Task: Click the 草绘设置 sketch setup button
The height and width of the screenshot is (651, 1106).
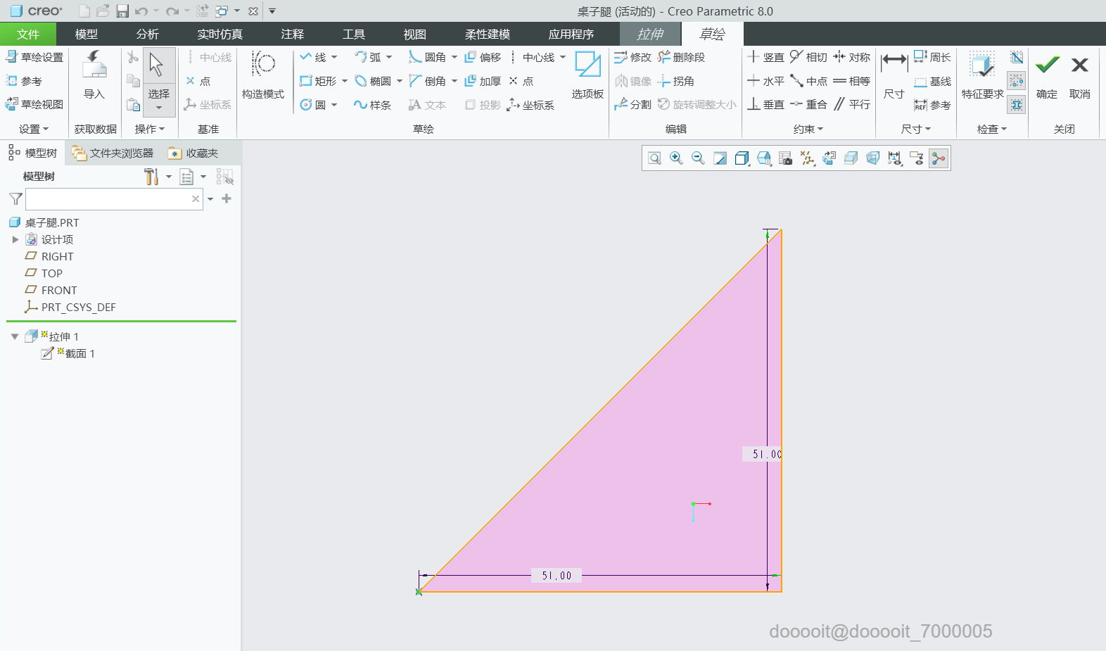Action: pyautogui.click(x=34, y=57)
